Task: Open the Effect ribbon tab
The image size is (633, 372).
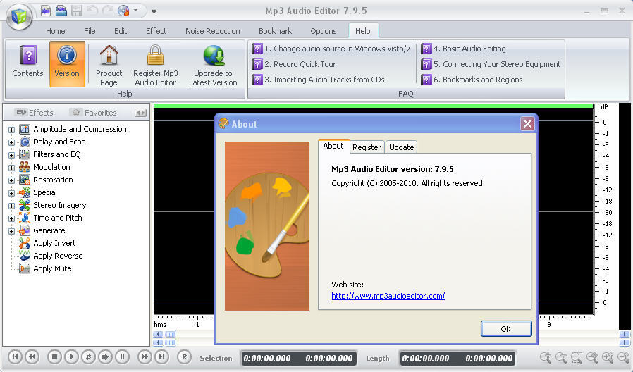Action: pos(156,31)
